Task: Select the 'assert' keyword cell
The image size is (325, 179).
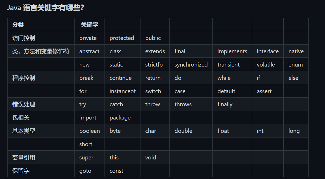Action: click(x=264, y=91)
